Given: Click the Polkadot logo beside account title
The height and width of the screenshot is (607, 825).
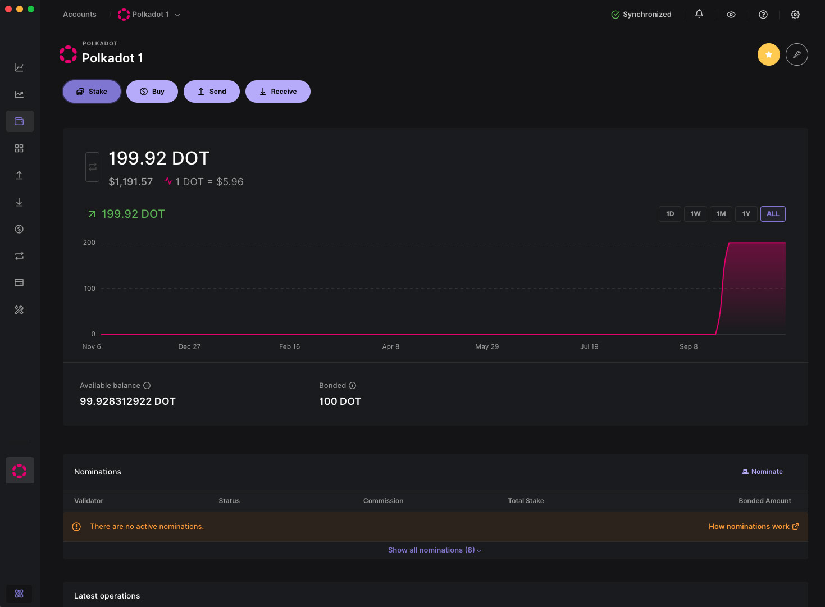Looking at the screenshot, I should (68, 54).
